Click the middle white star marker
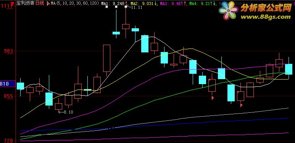This screenshot has width=295, height=143. point(116,7)
